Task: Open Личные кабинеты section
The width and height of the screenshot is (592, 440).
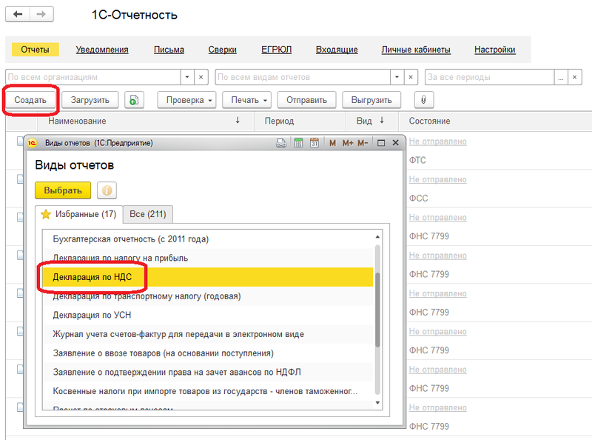Action: (416, 50)
